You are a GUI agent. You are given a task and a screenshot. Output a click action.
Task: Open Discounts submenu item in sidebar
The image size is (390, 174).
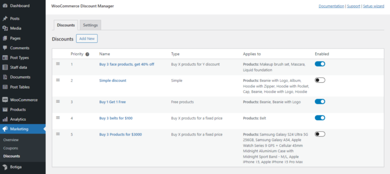point(12,156)
